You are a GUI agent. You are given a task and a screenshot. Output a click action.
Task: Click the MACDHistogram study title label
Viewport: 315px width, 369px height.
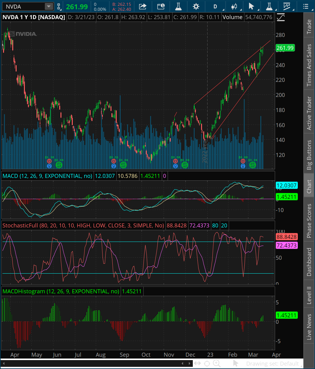click(x=61, y=291)
